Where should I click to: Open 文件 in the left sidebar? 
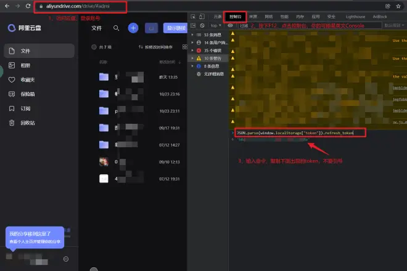[x=39, y=51]
